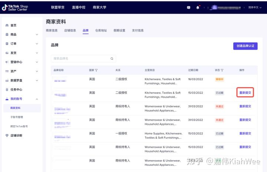Click the 品牌名称 column header
This screenshot has height=172, width=267.
(59, 70)
